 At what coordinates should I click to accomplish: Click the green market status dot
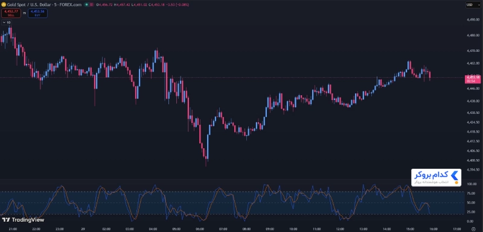tap(86, 5)
